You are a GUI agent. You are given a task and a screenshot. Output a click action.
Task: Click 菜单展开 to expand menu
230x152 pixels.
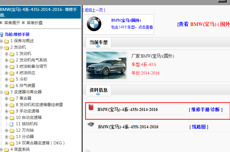click(12, 23)
